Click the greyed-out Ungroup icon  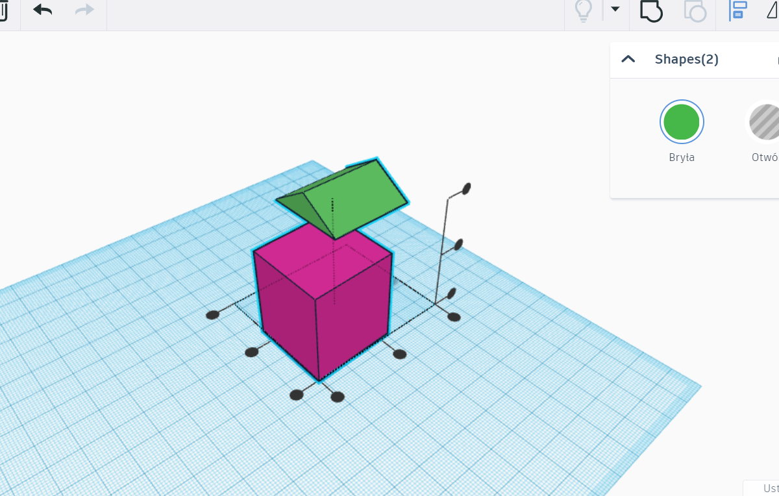695,10
